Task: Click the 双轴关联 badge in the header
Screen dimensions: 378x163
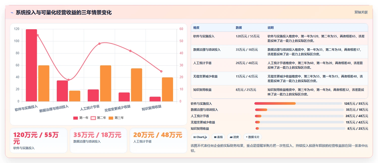Action: click(x=361, y=12)
